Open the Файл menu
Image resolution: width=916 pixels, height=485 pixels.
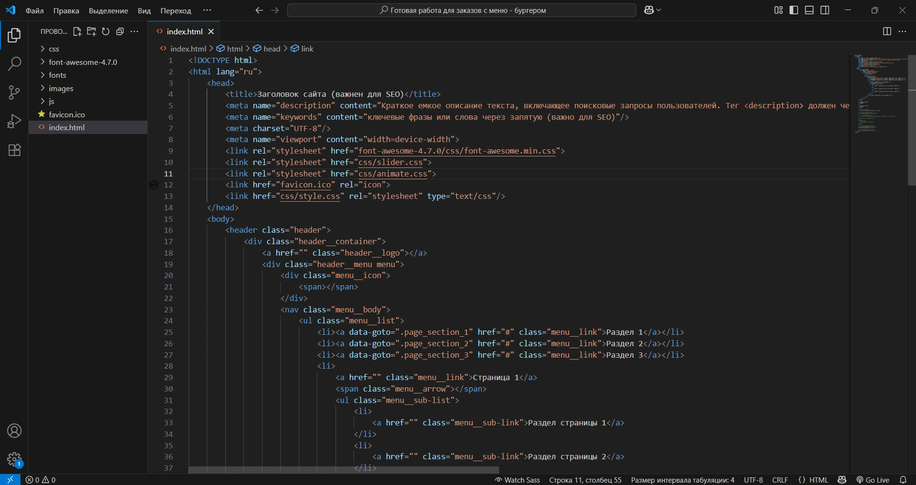[34, 10]
